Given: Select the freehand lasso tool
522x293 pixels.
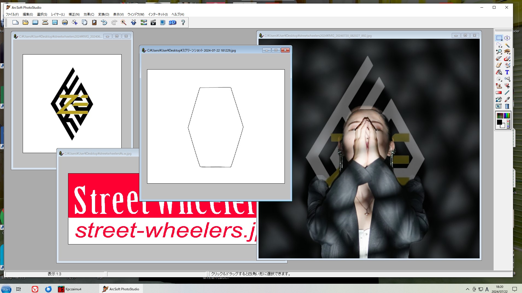Looking at the screenshot, I should [x=499, y=45].
